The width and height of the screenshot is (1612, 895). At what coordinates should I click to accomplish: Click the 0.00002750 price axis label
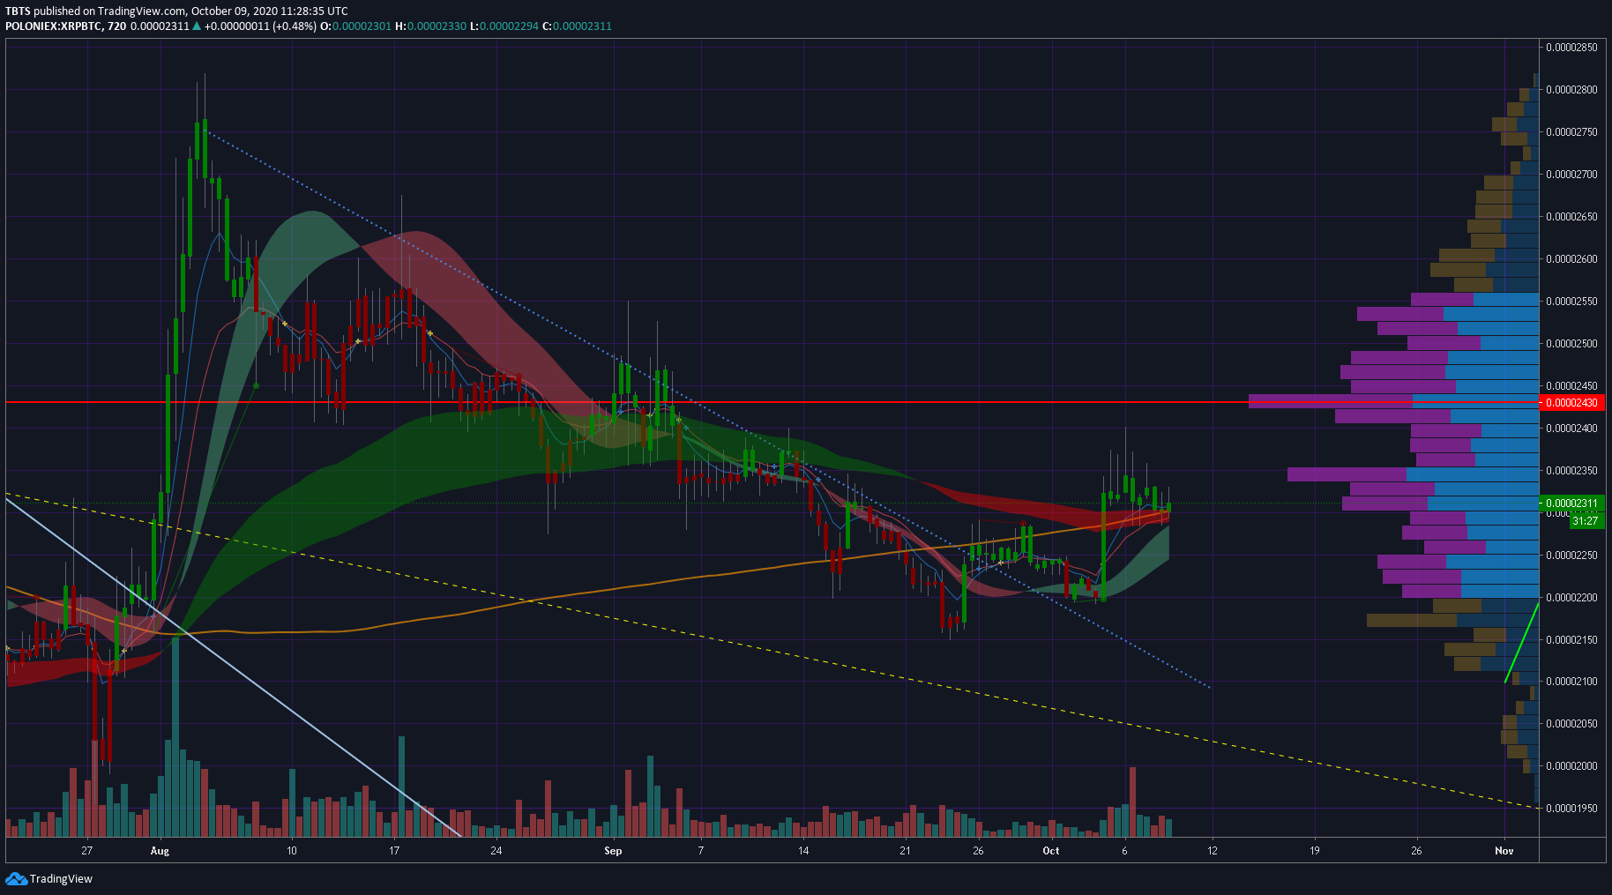click(1571, 132)
